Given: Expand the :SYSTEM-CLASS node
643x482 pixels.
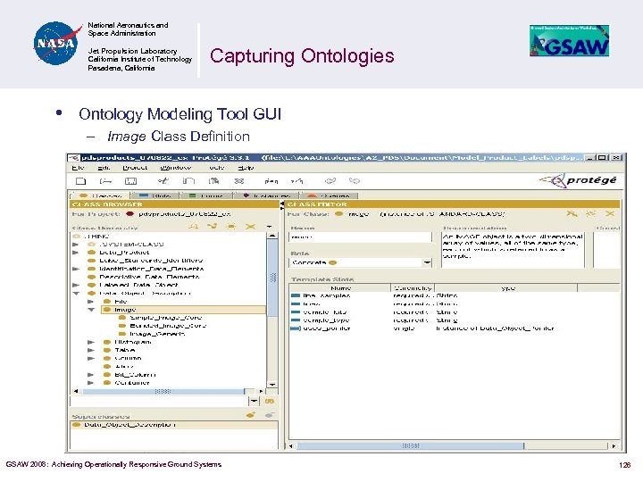Looking at the screenshot, I should pos(75,245).
